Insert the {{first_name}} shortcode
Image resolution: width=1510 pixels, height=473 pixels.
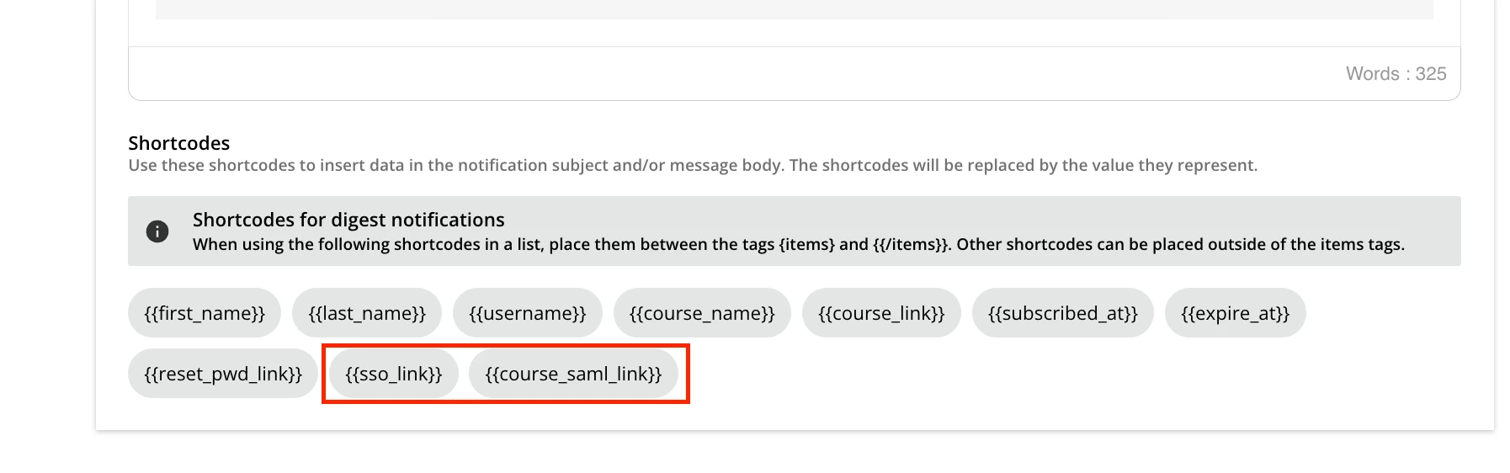coord(205,313)
